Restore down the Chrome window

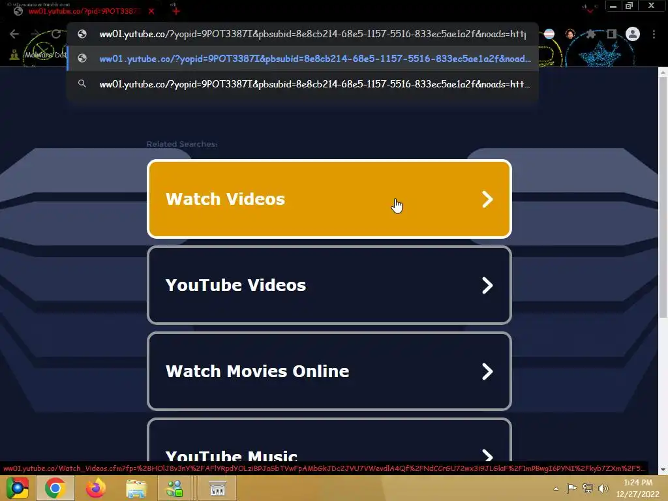coord(629,6)
